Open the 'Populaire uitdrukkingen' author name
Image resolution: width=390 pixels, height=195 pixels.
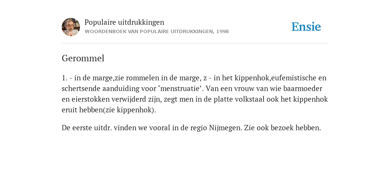[x=125, y=22]
